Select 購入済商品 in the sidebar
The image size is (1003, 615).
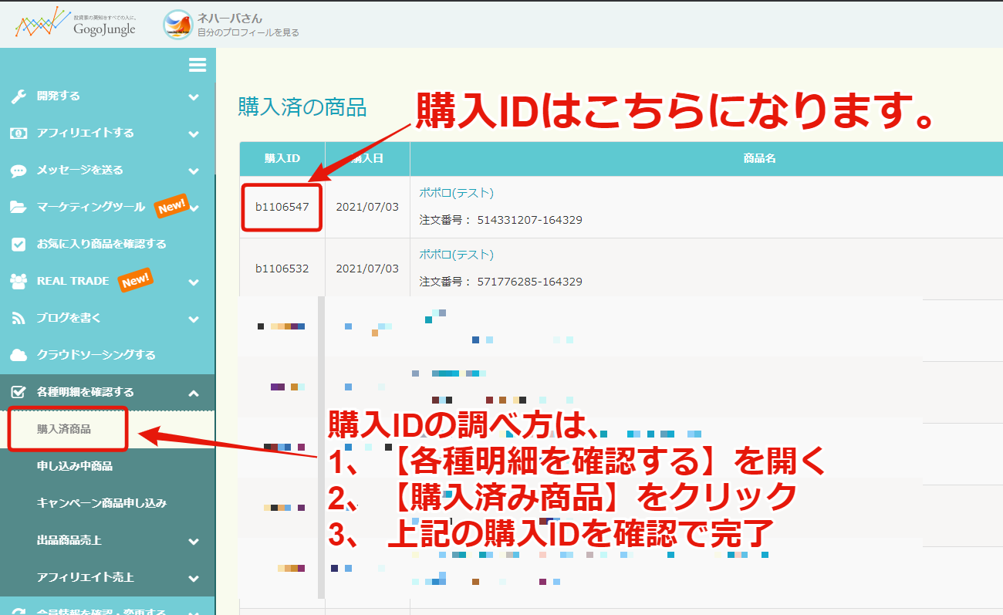click(x=64, y=429)
